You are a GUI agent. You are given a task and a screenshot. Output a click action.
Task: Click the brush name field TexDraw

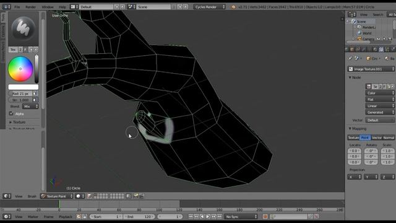pos(13,50)
